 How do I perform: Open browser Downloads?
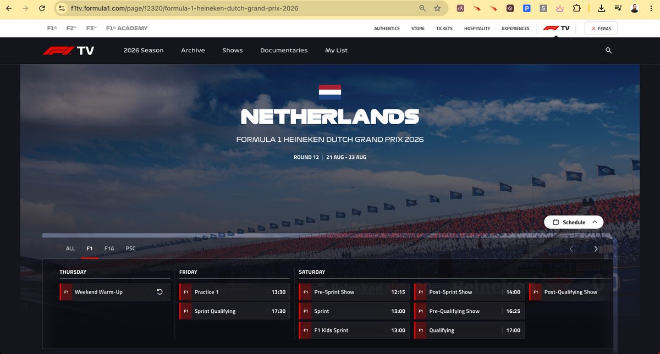[601, 8]
